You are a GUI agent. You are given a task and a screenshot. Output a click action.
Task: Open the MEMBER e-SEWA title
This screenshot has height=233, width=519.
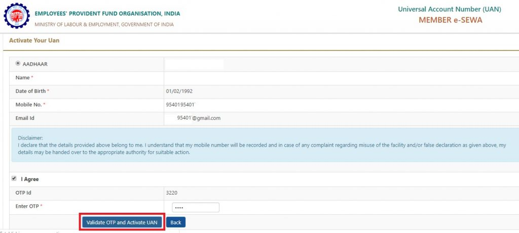(450, 20)
